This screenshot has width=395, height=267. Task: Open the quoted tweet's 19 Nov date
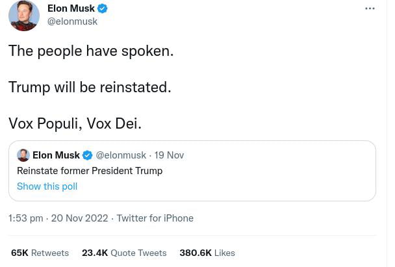pos(169,155)
